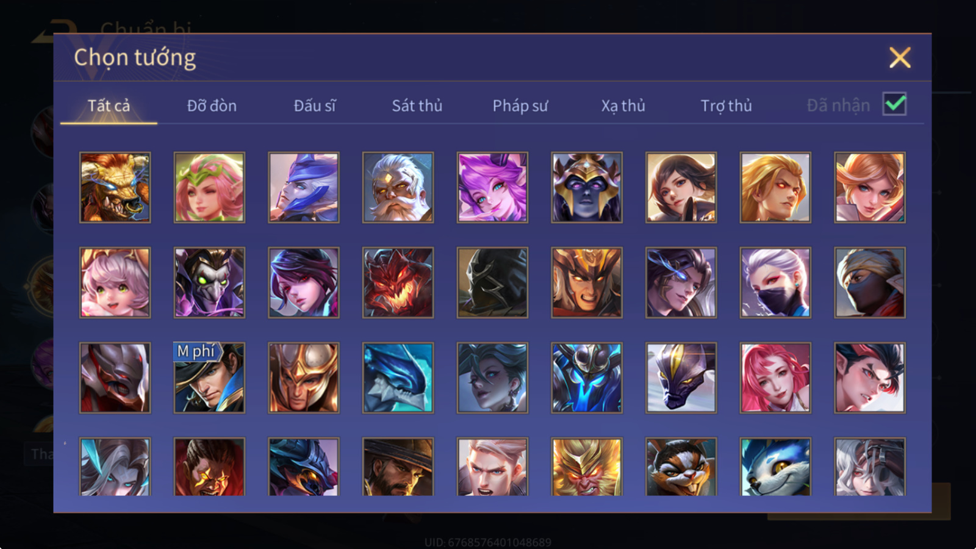976x549 pixels.
Task: Select the pink-haired smiling woman hero
Action: (x=775, y=378)
